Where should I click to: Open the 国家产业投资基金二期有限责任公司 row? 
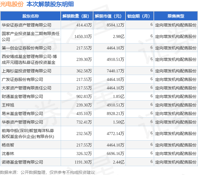click(30, 36)
